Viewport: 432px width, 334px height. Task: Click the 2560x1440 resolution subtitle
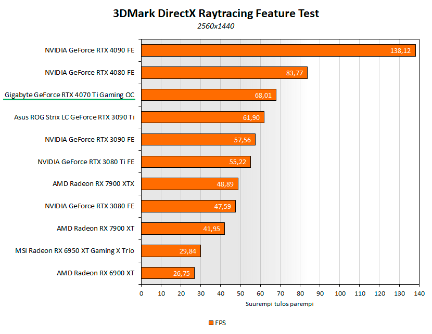[x=215, y=26]
